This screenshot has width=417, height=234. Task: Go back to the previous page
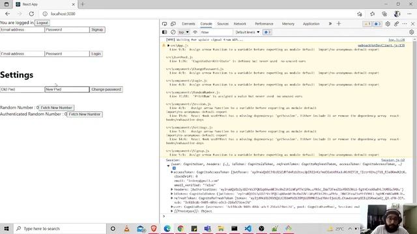tap(7, 14)
